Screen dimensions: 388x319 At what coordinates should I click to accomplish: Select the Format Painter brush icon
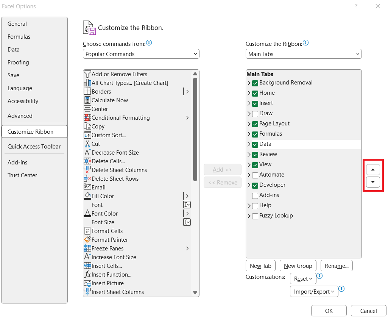pyautogui.click(x=87, y=239)
